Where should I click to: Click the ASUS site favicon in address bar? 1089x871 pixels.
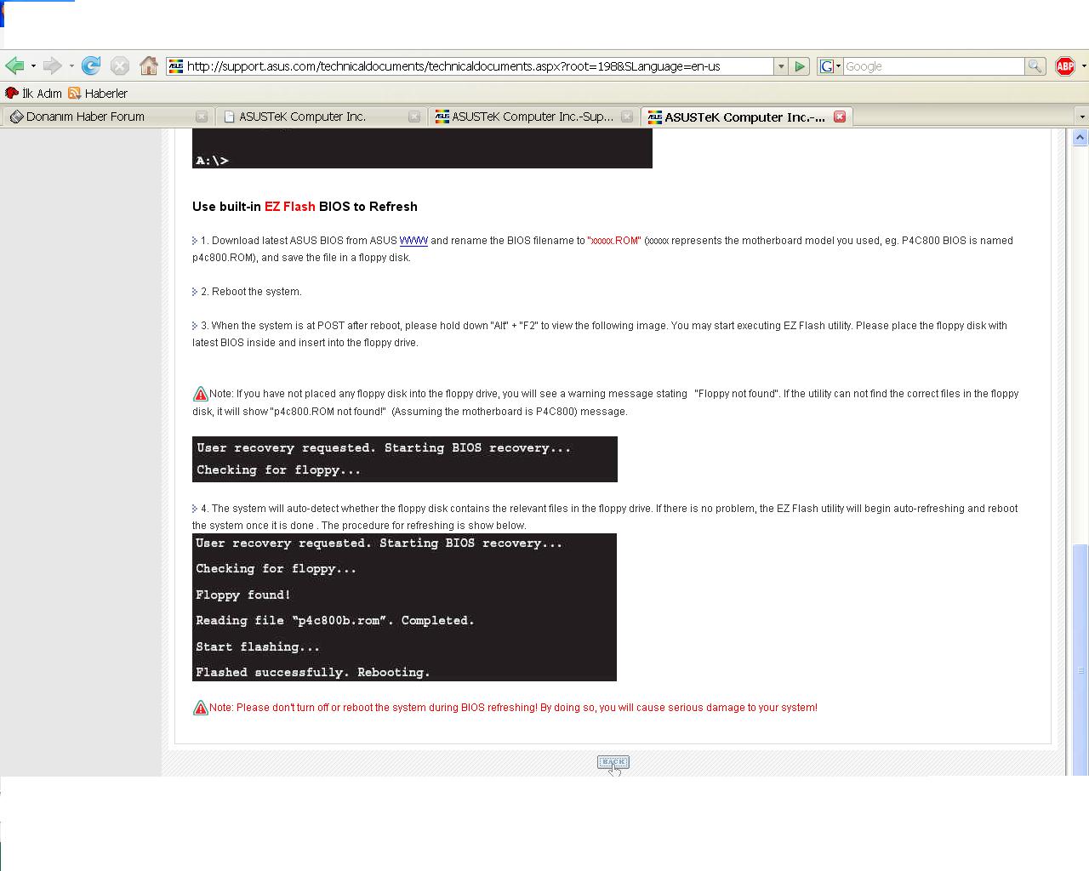176,66
